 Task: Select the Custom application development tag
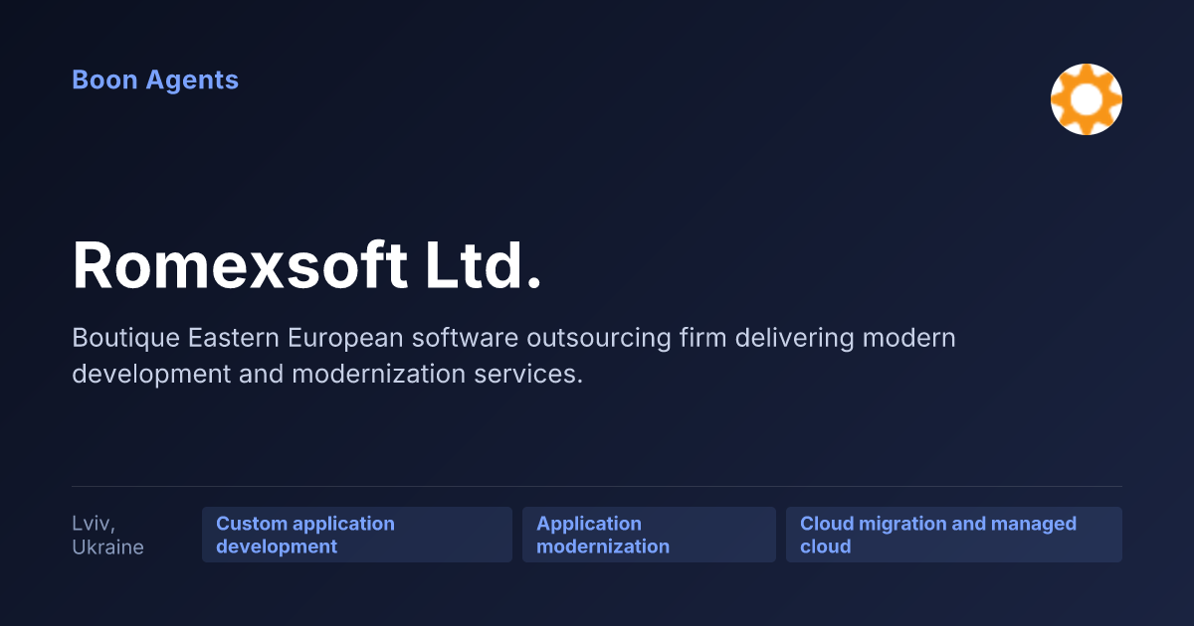[x=357, y=535]
